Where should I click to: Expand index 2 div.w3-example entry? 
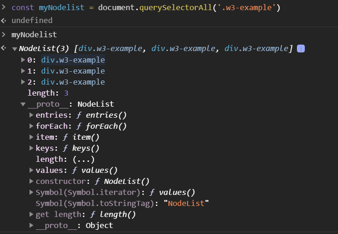(x=23, y=82)
